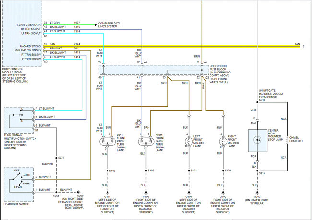Click the AUTO position label on headlight switch
The width and height of the screenshot is (312, 220).
coord(27,175)
